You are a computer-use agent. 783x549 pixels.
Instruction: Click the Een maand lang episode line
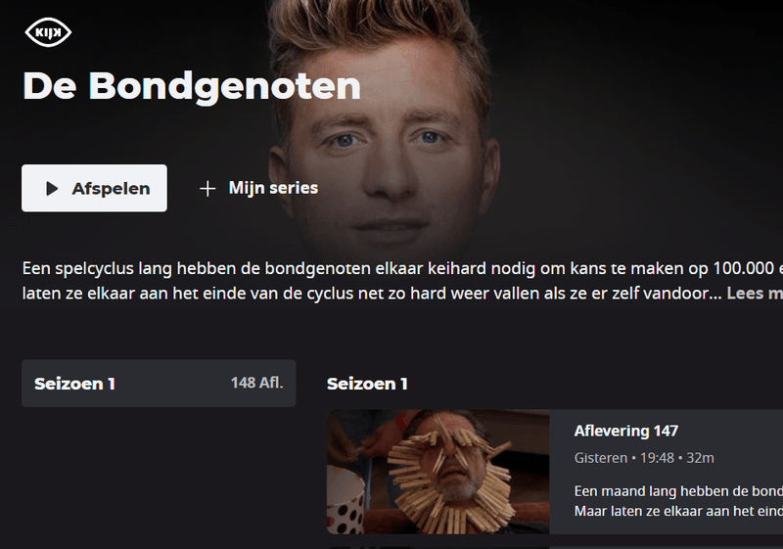678,491
